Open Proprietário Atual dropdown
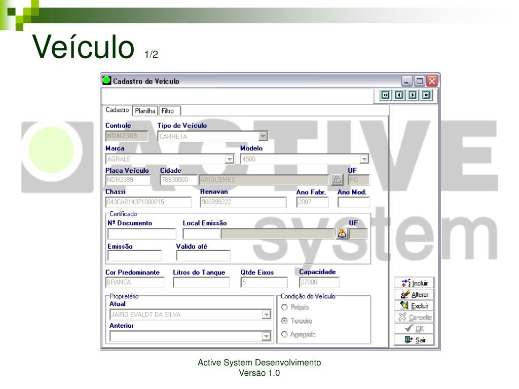Image resolution: width=519 pixels, height=389 pixels. [266, 315]
